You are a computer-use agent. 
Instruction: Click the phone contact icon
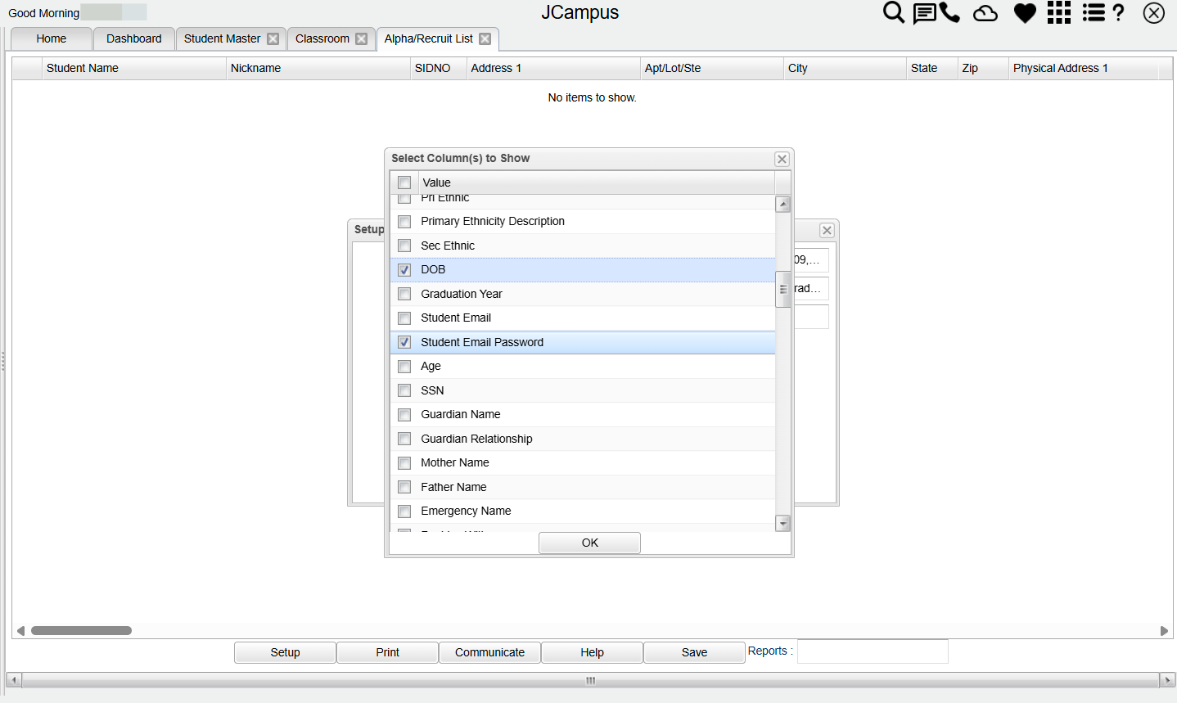click(949, 12)
